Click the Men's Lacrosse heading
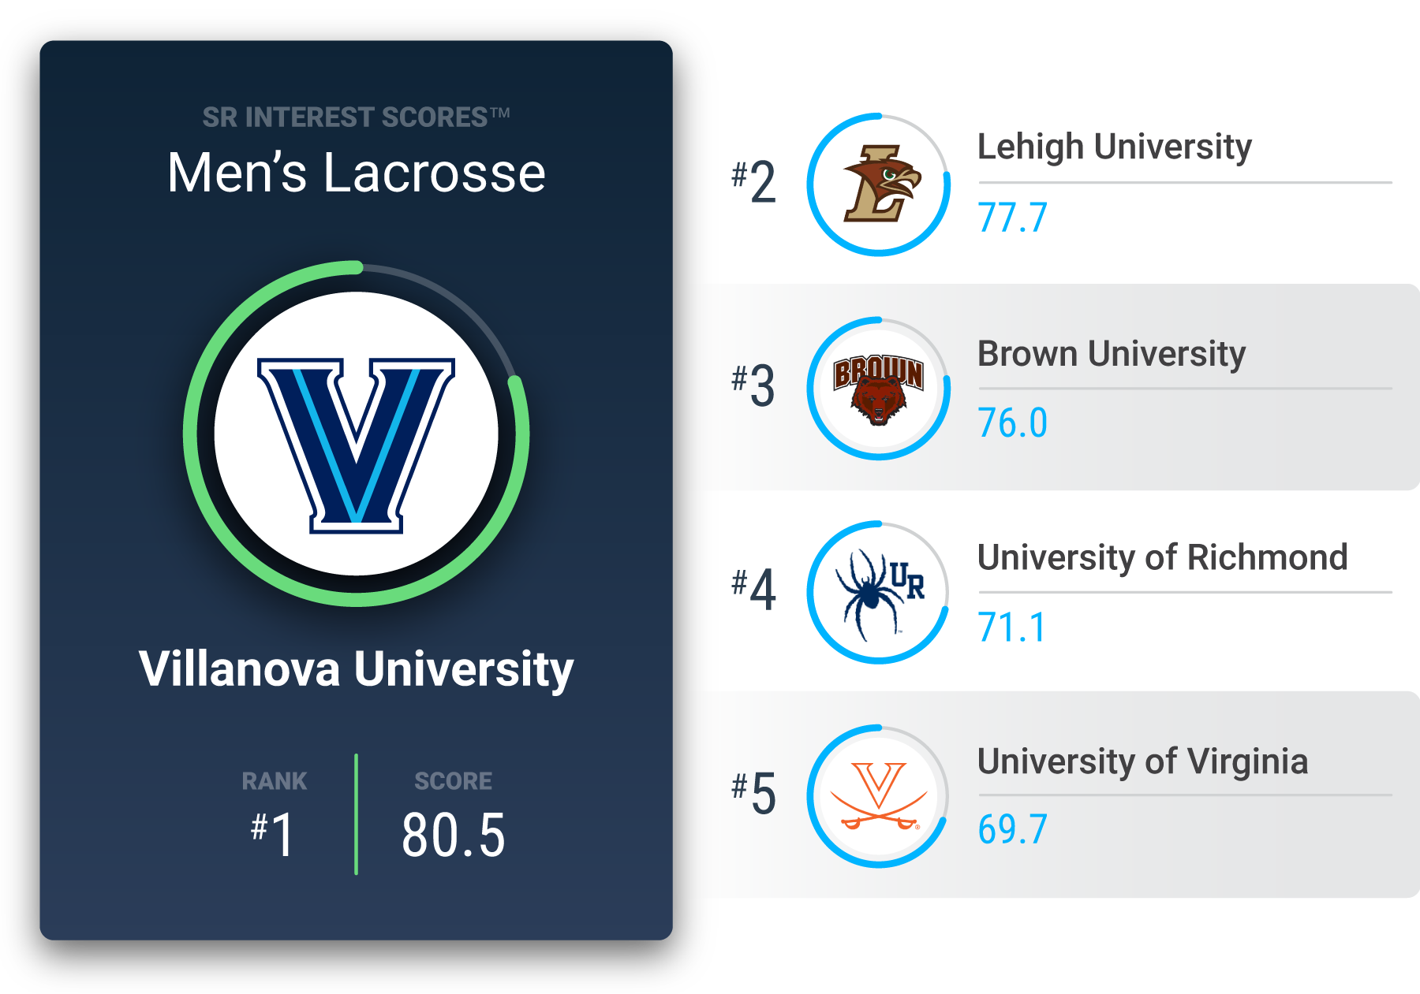This screenshot has width=1420, height=994. click(x=357, y=173)
